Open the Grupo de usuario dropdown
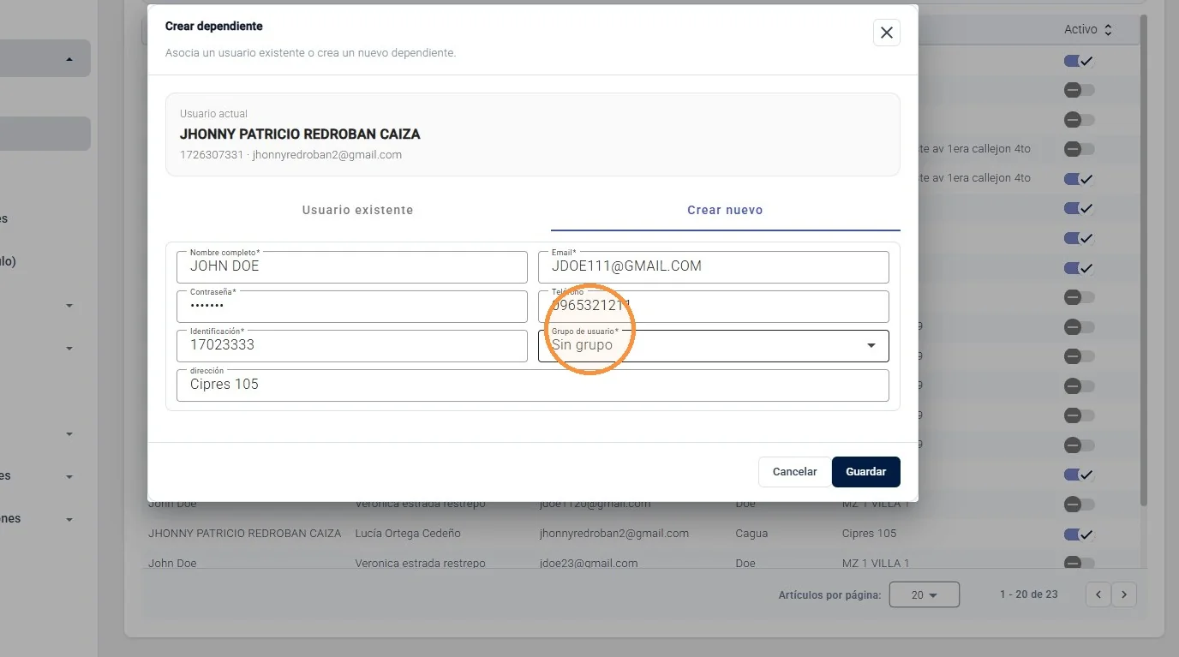 [714, 346]
